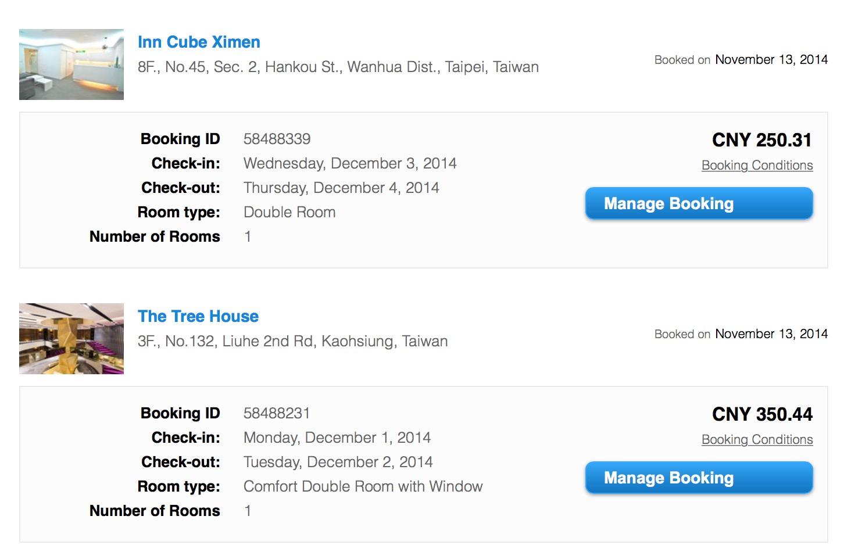View Booking Conditions for Inn Cube Ximen
The height and width of the screenshot is (559, 844).
(x=757, y=166)
